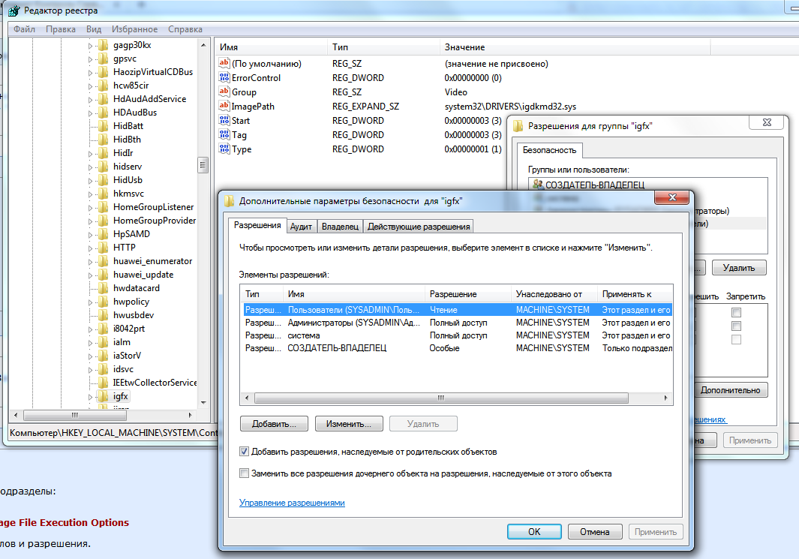Open the Правка menu
Screen dimensions: 799x559
coord(61,29)
